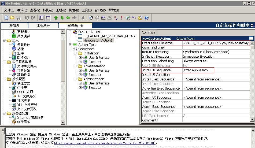Open 环境变量 view
Viewport: 255px width, 148px height.
pyautogui.click(x=24, y=100)
